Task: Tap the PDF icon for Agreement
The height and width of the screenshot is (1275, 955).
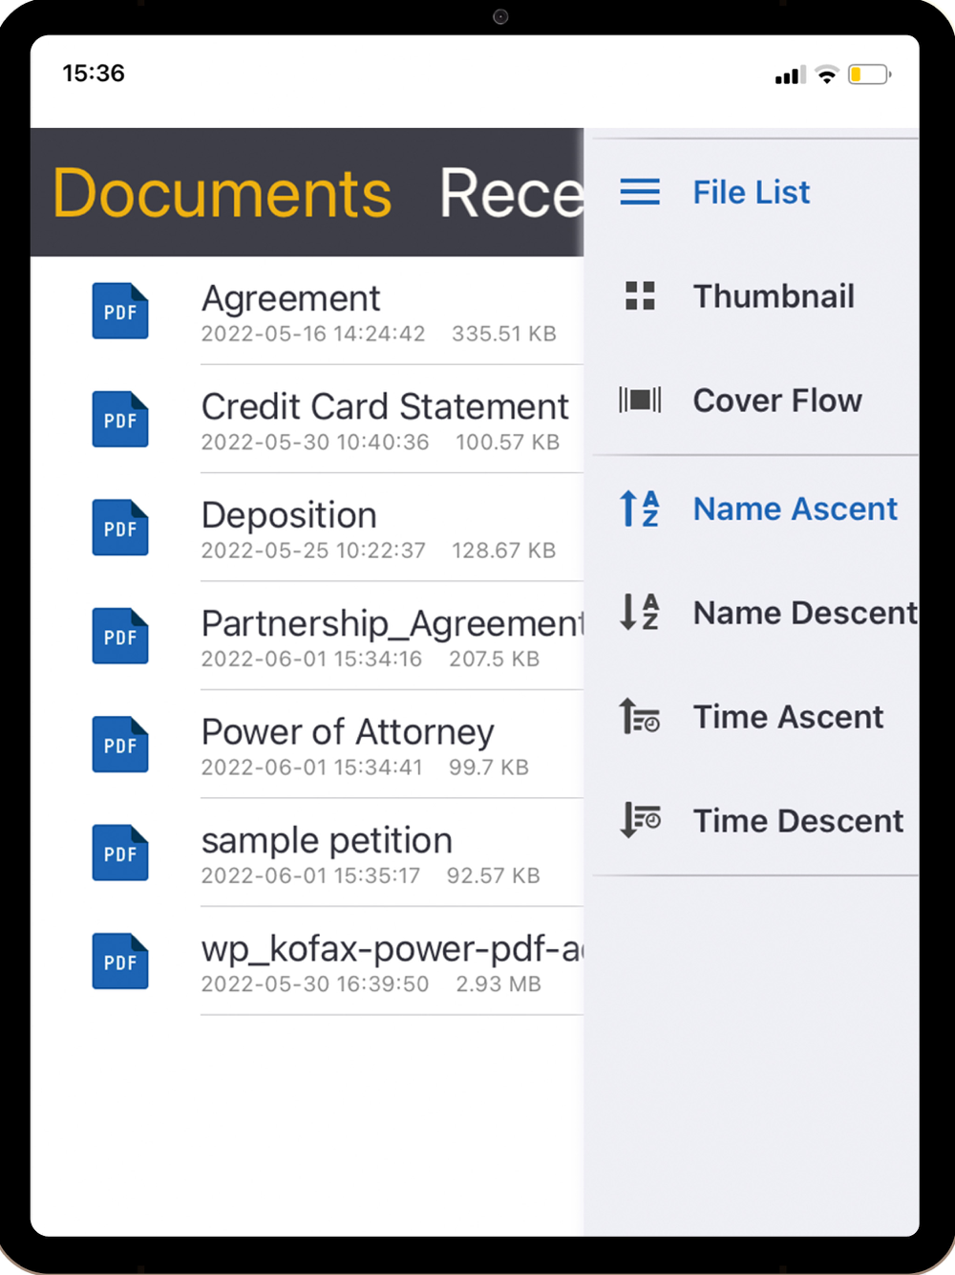Action: click(x=120, y=312)
